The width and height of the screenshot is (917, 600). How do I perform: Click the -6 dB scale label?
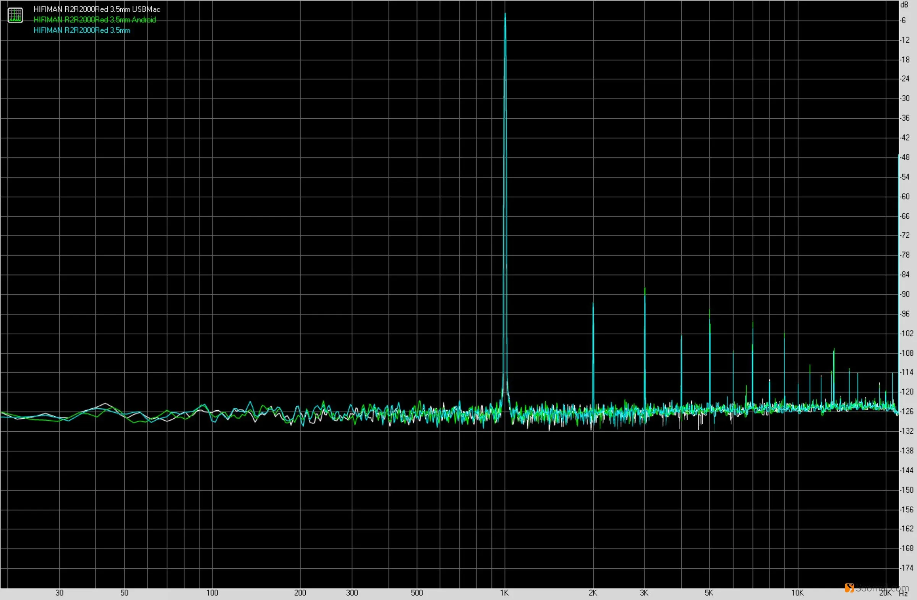click(903, 20)
